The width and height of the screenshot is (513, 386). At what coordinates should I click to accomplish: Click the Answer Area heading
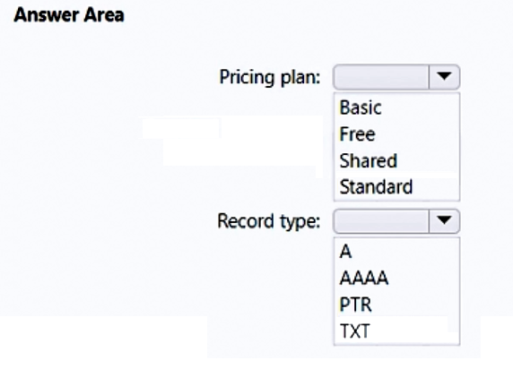pos(69,15)
